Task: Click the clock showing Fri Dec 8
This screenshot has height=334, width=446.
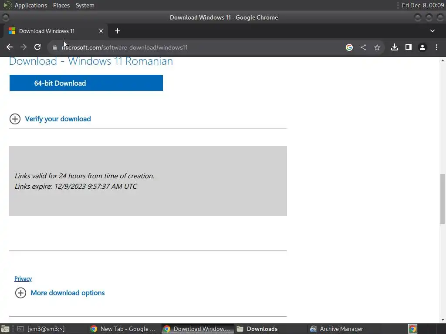Action: click(x=422, y=5)
